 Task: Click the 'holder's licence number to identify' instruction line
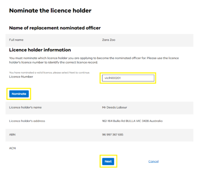(53, 62)
